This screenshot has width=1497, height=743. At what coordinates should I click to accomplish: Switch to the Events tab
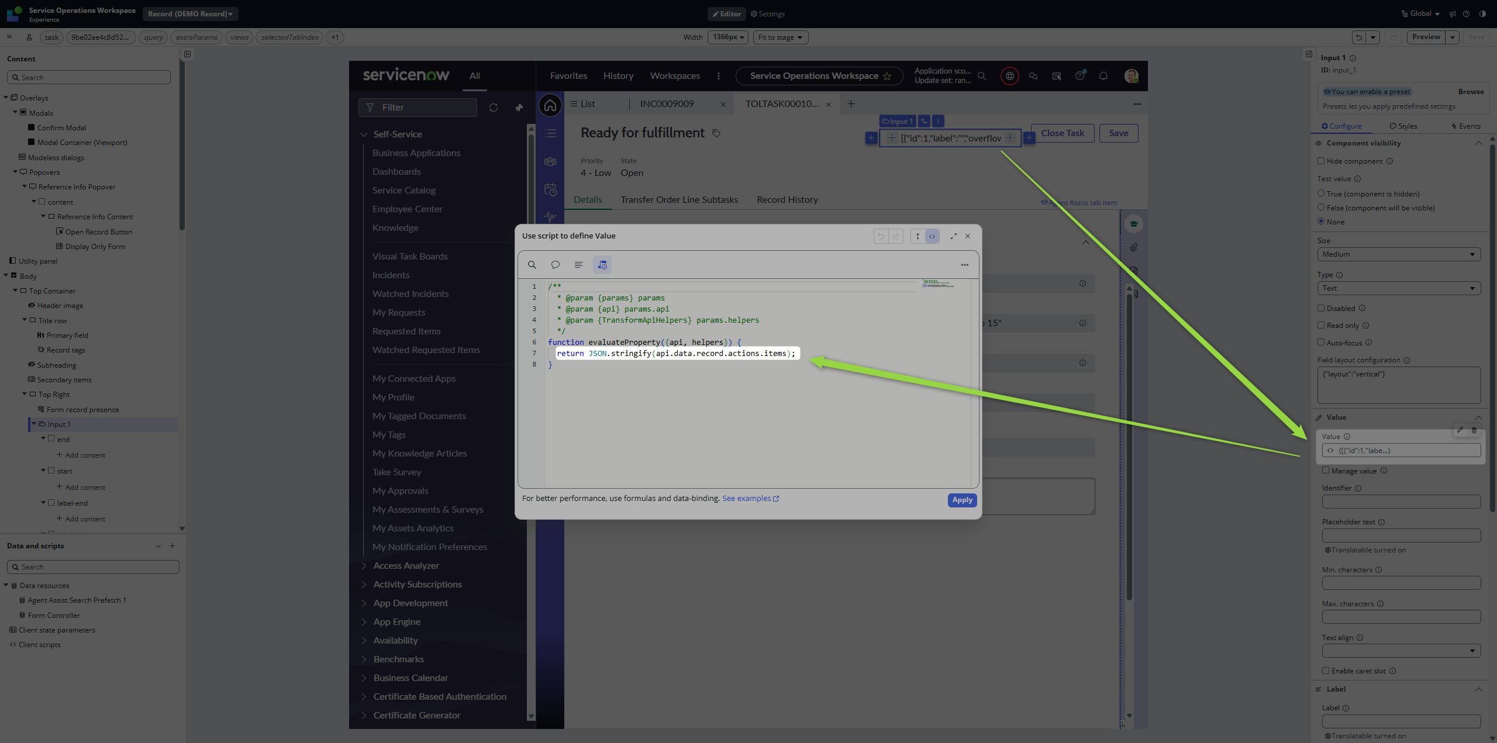[1465, 126]
